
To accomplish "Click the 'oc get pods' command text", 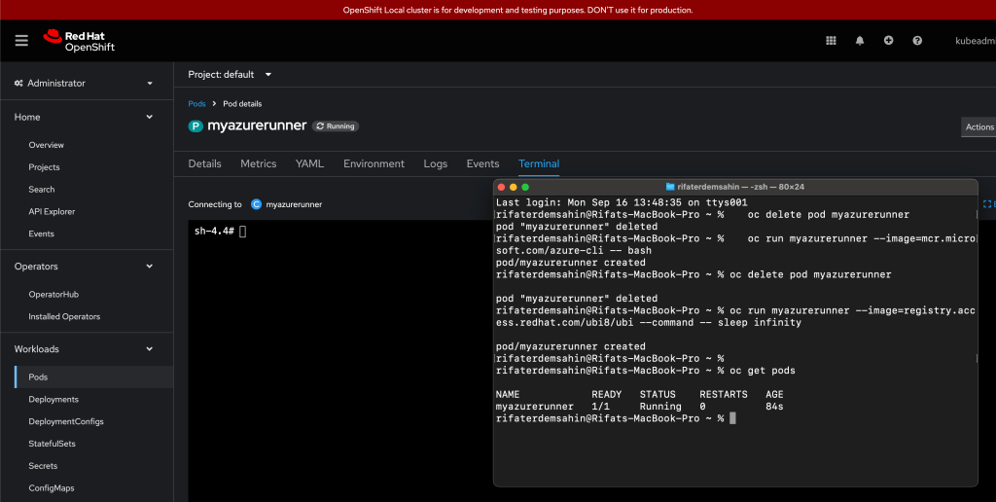I will click(x=763, y=371).
